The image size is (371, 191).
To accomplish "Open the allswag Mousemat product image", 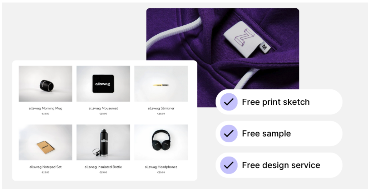I will 103,84.
